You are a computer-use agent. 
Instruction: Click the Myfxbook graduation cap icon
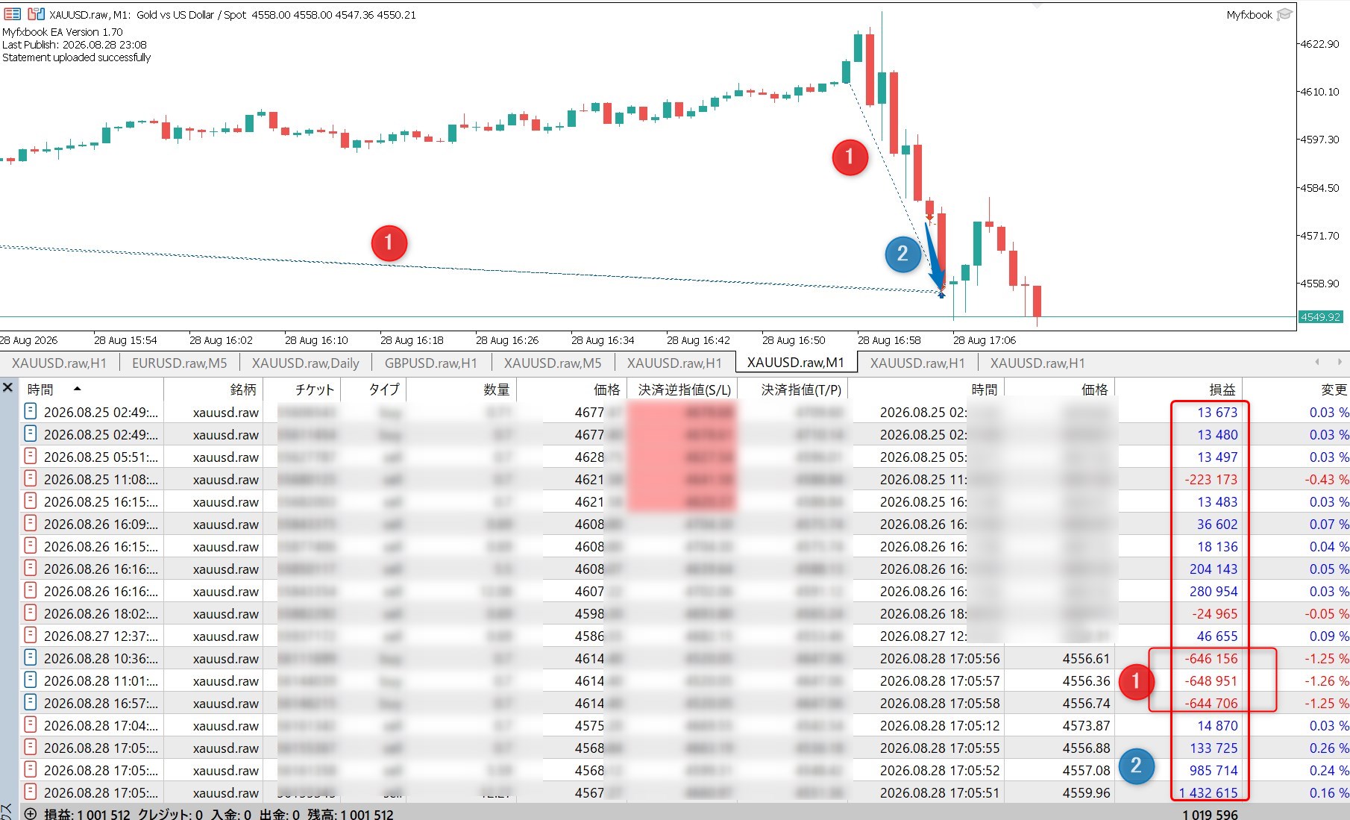[1284, 15]
